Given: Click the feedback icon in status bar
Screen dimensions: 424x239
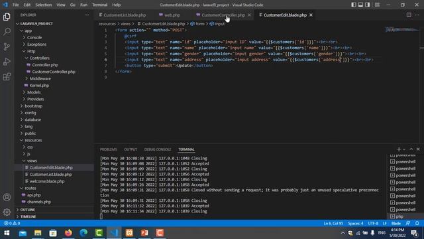Looking at the screenshot, I should [x=408, y=223].
